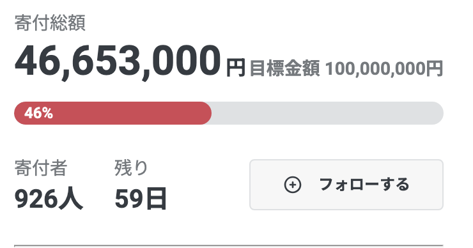The image size is (473, 248).
Task: Click the 寄付者 label
Action: point(41,167)
